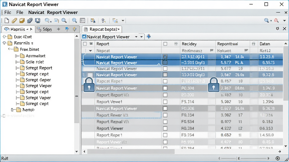289x162 pixels.
Task: Click the flag filter icon under Recidey column
Action: click(x=212, y=50)
